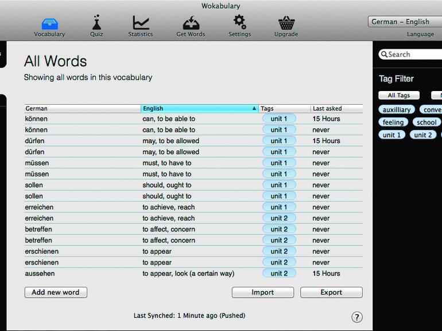Viewport: 442px width, 331px height.
Task: Start the Quiz flask icon
Action: pyautogui.click(x=96, y=22)
